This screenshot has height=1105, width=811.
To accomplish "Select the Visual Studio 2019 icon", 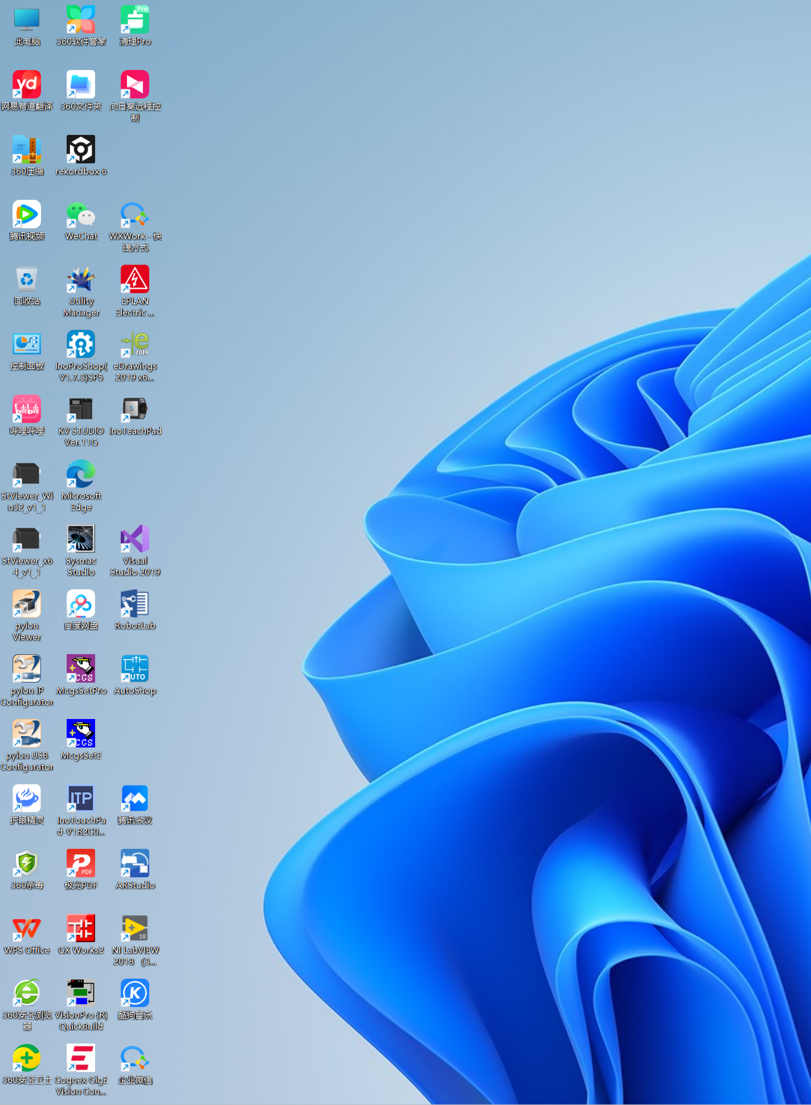I will point(135,540).
